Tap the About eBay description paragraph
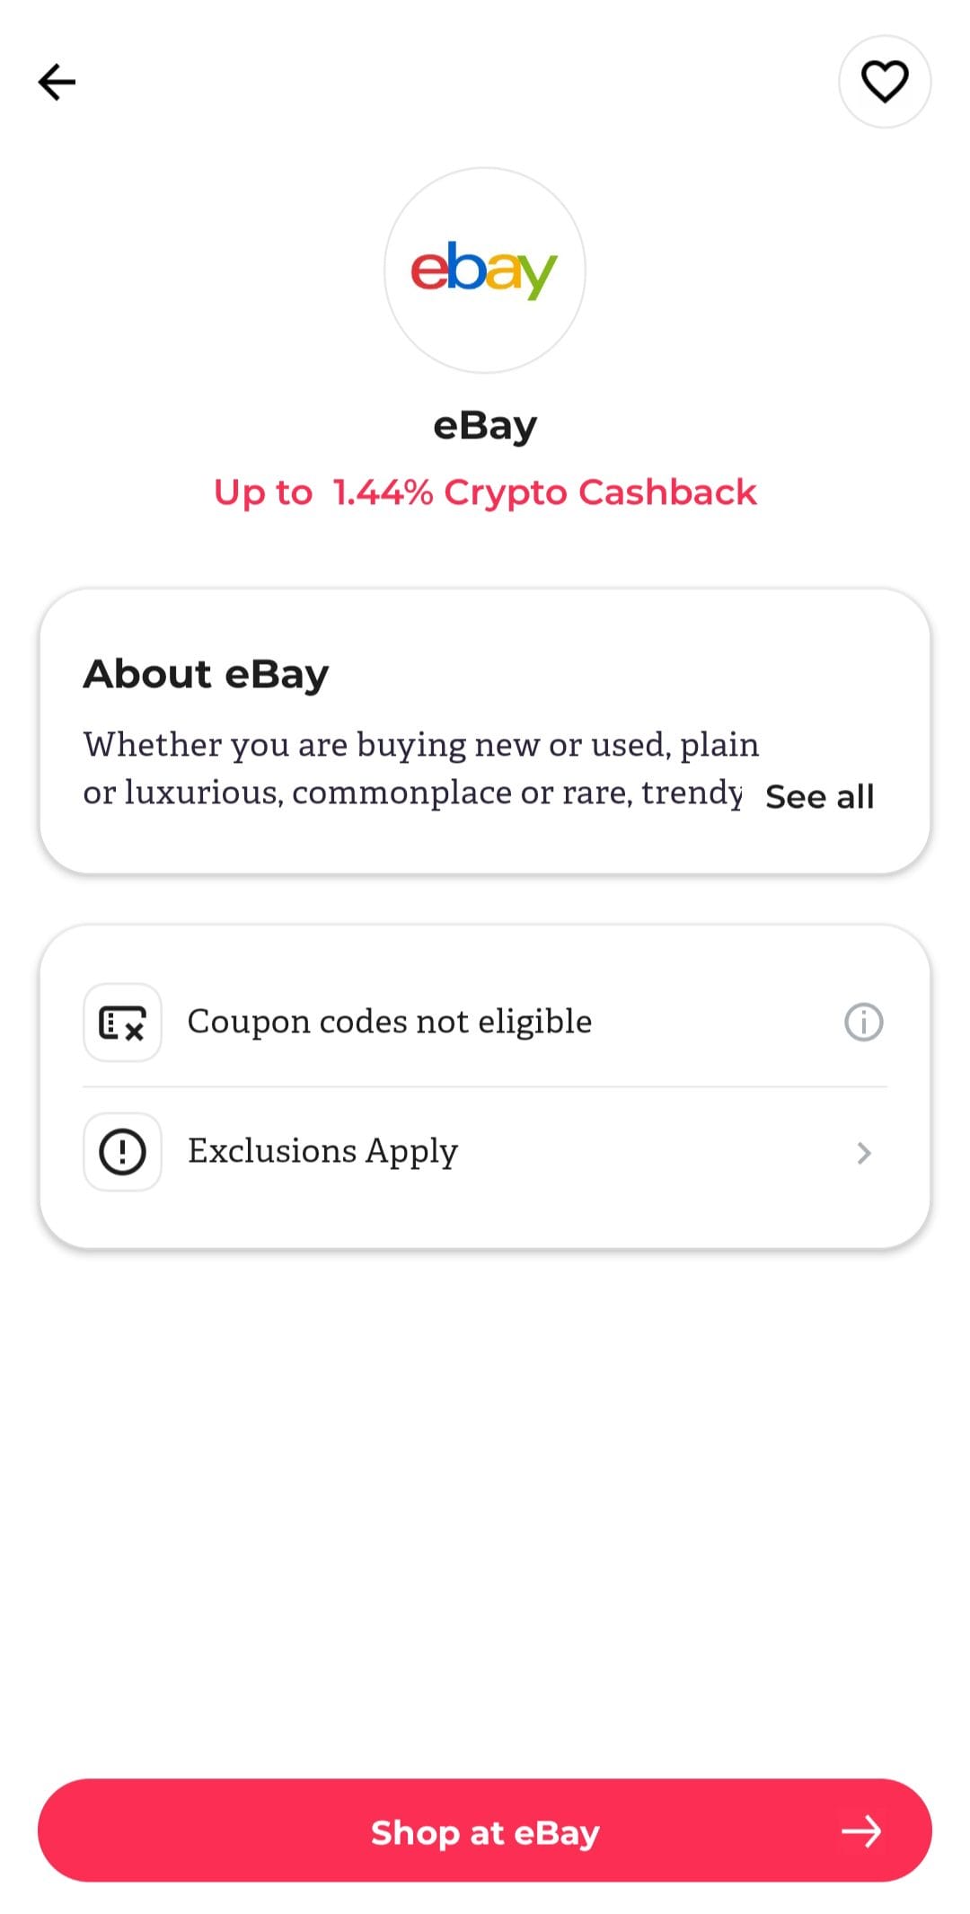Viewport: 970px width, 1914px height. (421, 768)
